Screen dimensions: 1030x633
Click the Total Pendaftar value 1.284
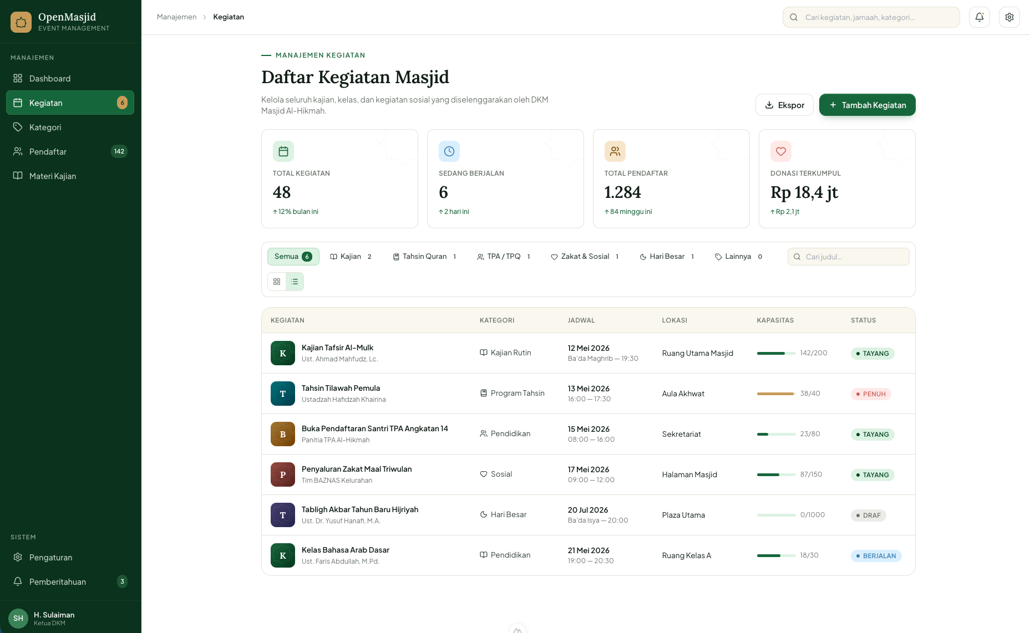click(623, 192)
